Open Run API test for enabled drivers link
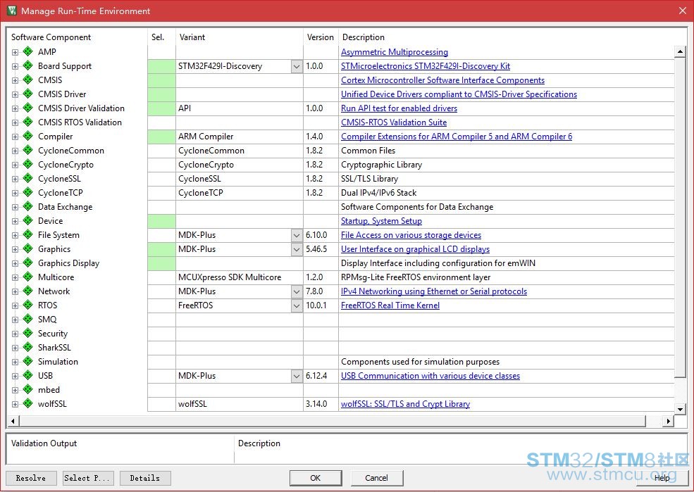Viewport: 694px width, 492px height. pos(399,108)
